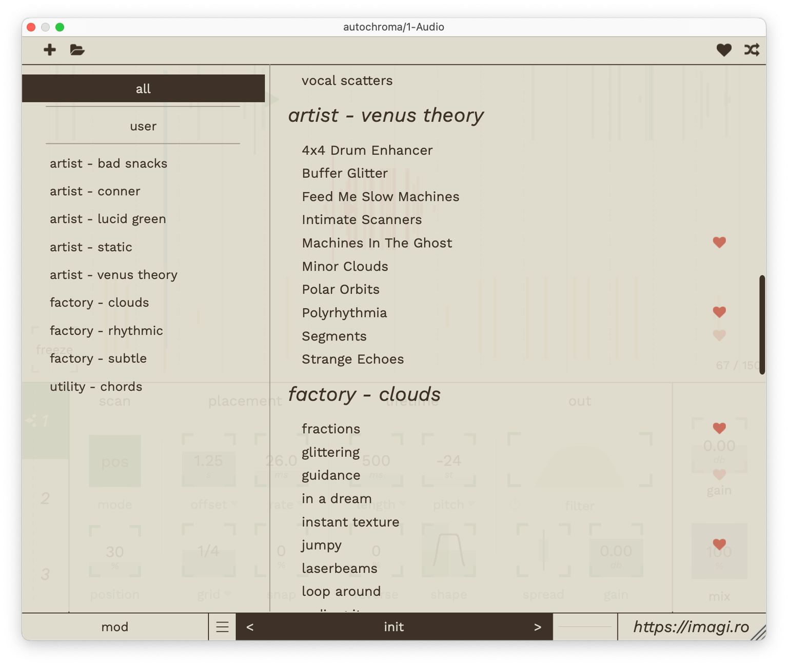
Task: Load the 'laserbeams' preset
Action: tap(340, 569)
